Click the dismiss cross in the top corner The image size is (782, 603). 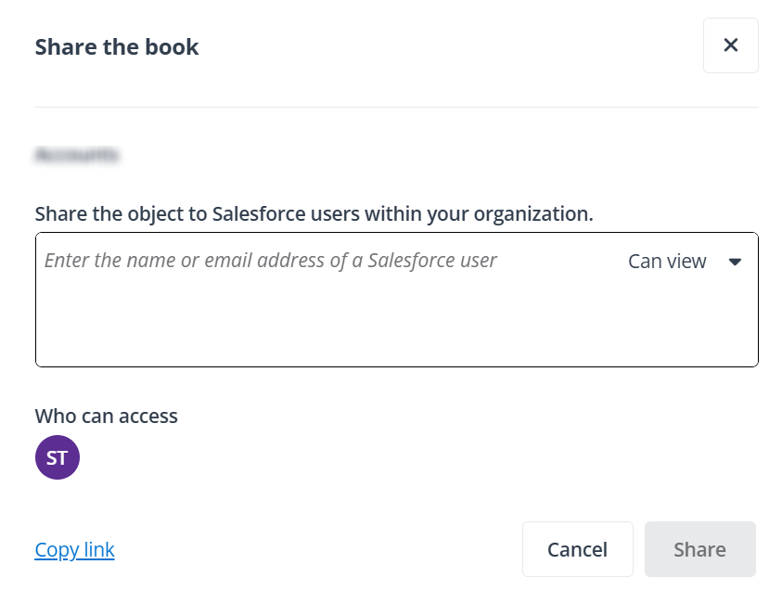point(730,45)
